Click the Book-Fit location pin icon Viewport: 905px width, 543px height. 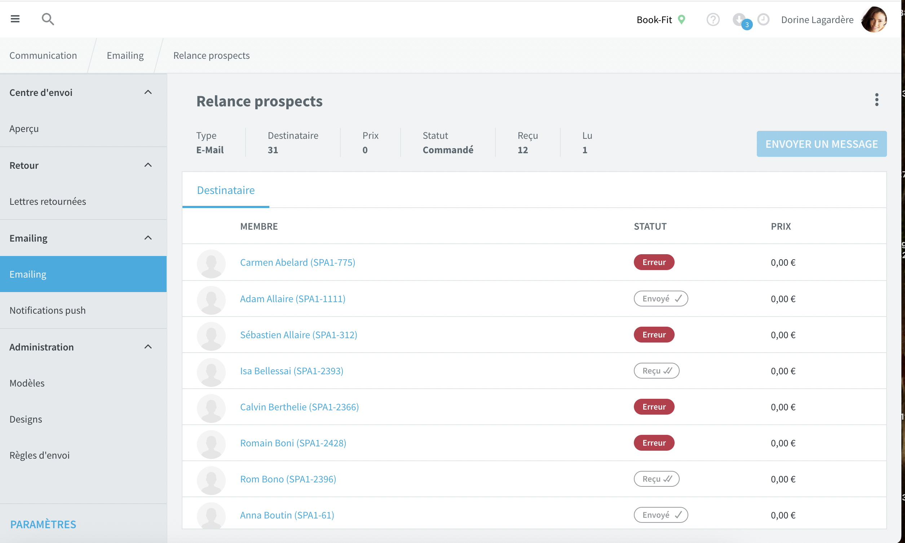[681, 19]
